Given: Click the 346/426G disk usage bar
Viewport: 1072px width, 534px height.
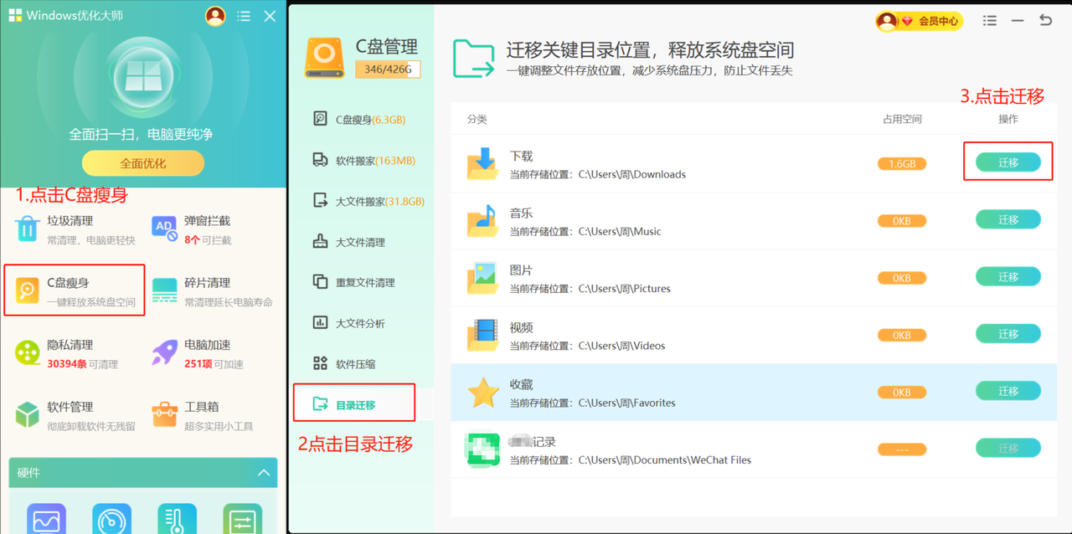Looking at the screenshot, I should pyautogui.click(x=388, y=69).
